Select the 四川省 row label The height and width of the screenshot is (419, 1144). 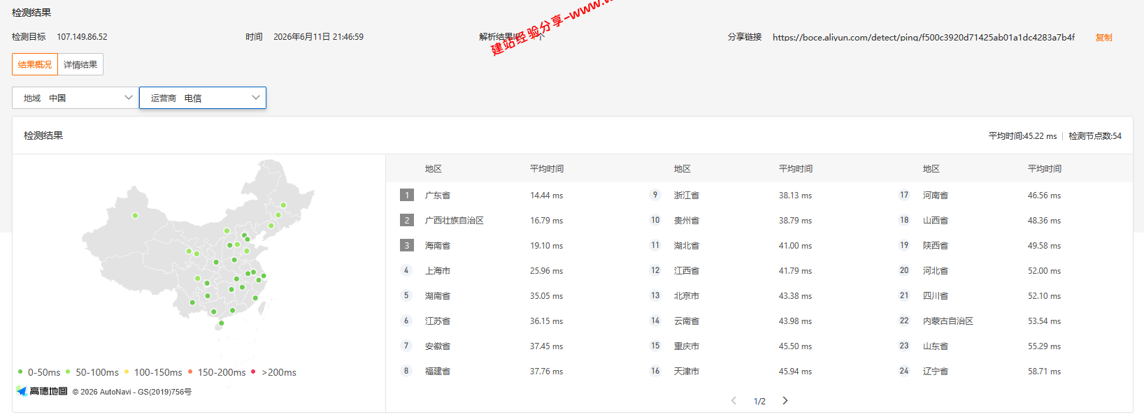point(936,296)
